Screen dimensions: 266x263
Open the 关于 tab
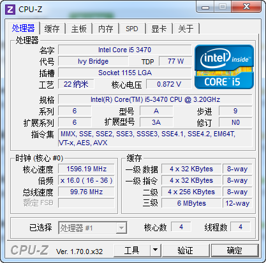coord(186,29)
